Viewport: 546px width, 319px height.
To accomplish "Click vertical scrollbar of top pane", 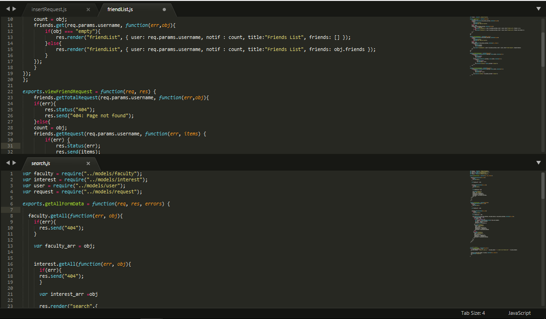I will (x=543, y=49).
